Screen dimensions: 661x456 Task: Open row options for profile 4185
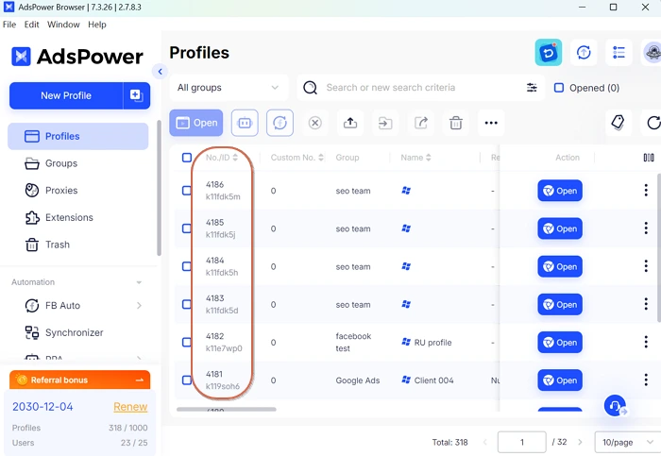[646, 228]
